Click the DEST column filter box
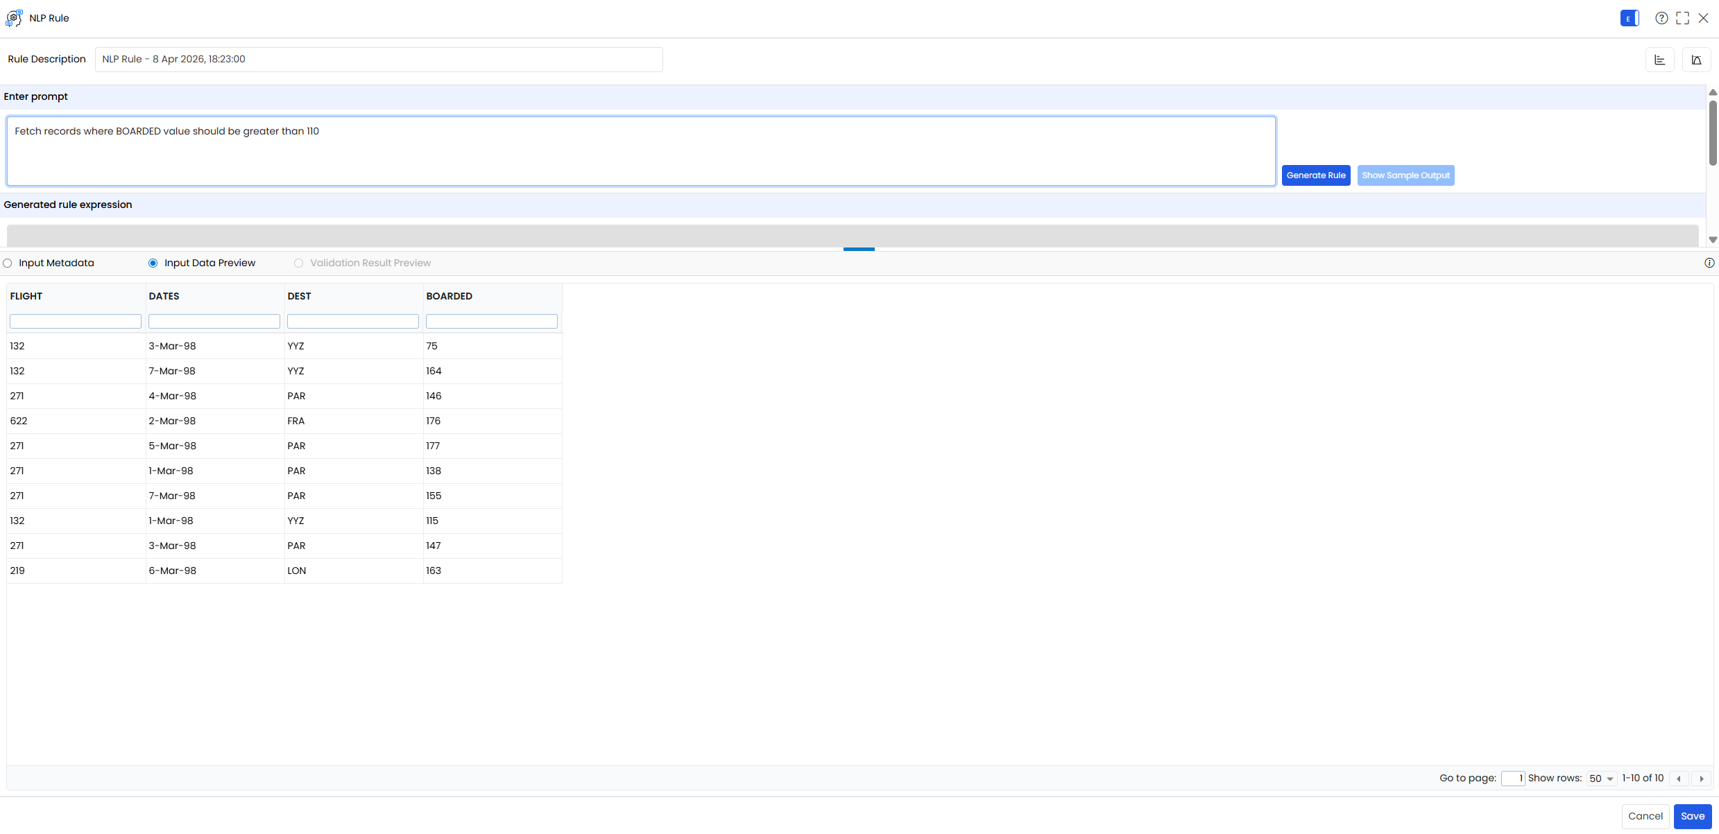This screenshot has height=834, width=1719. (353, 321)
